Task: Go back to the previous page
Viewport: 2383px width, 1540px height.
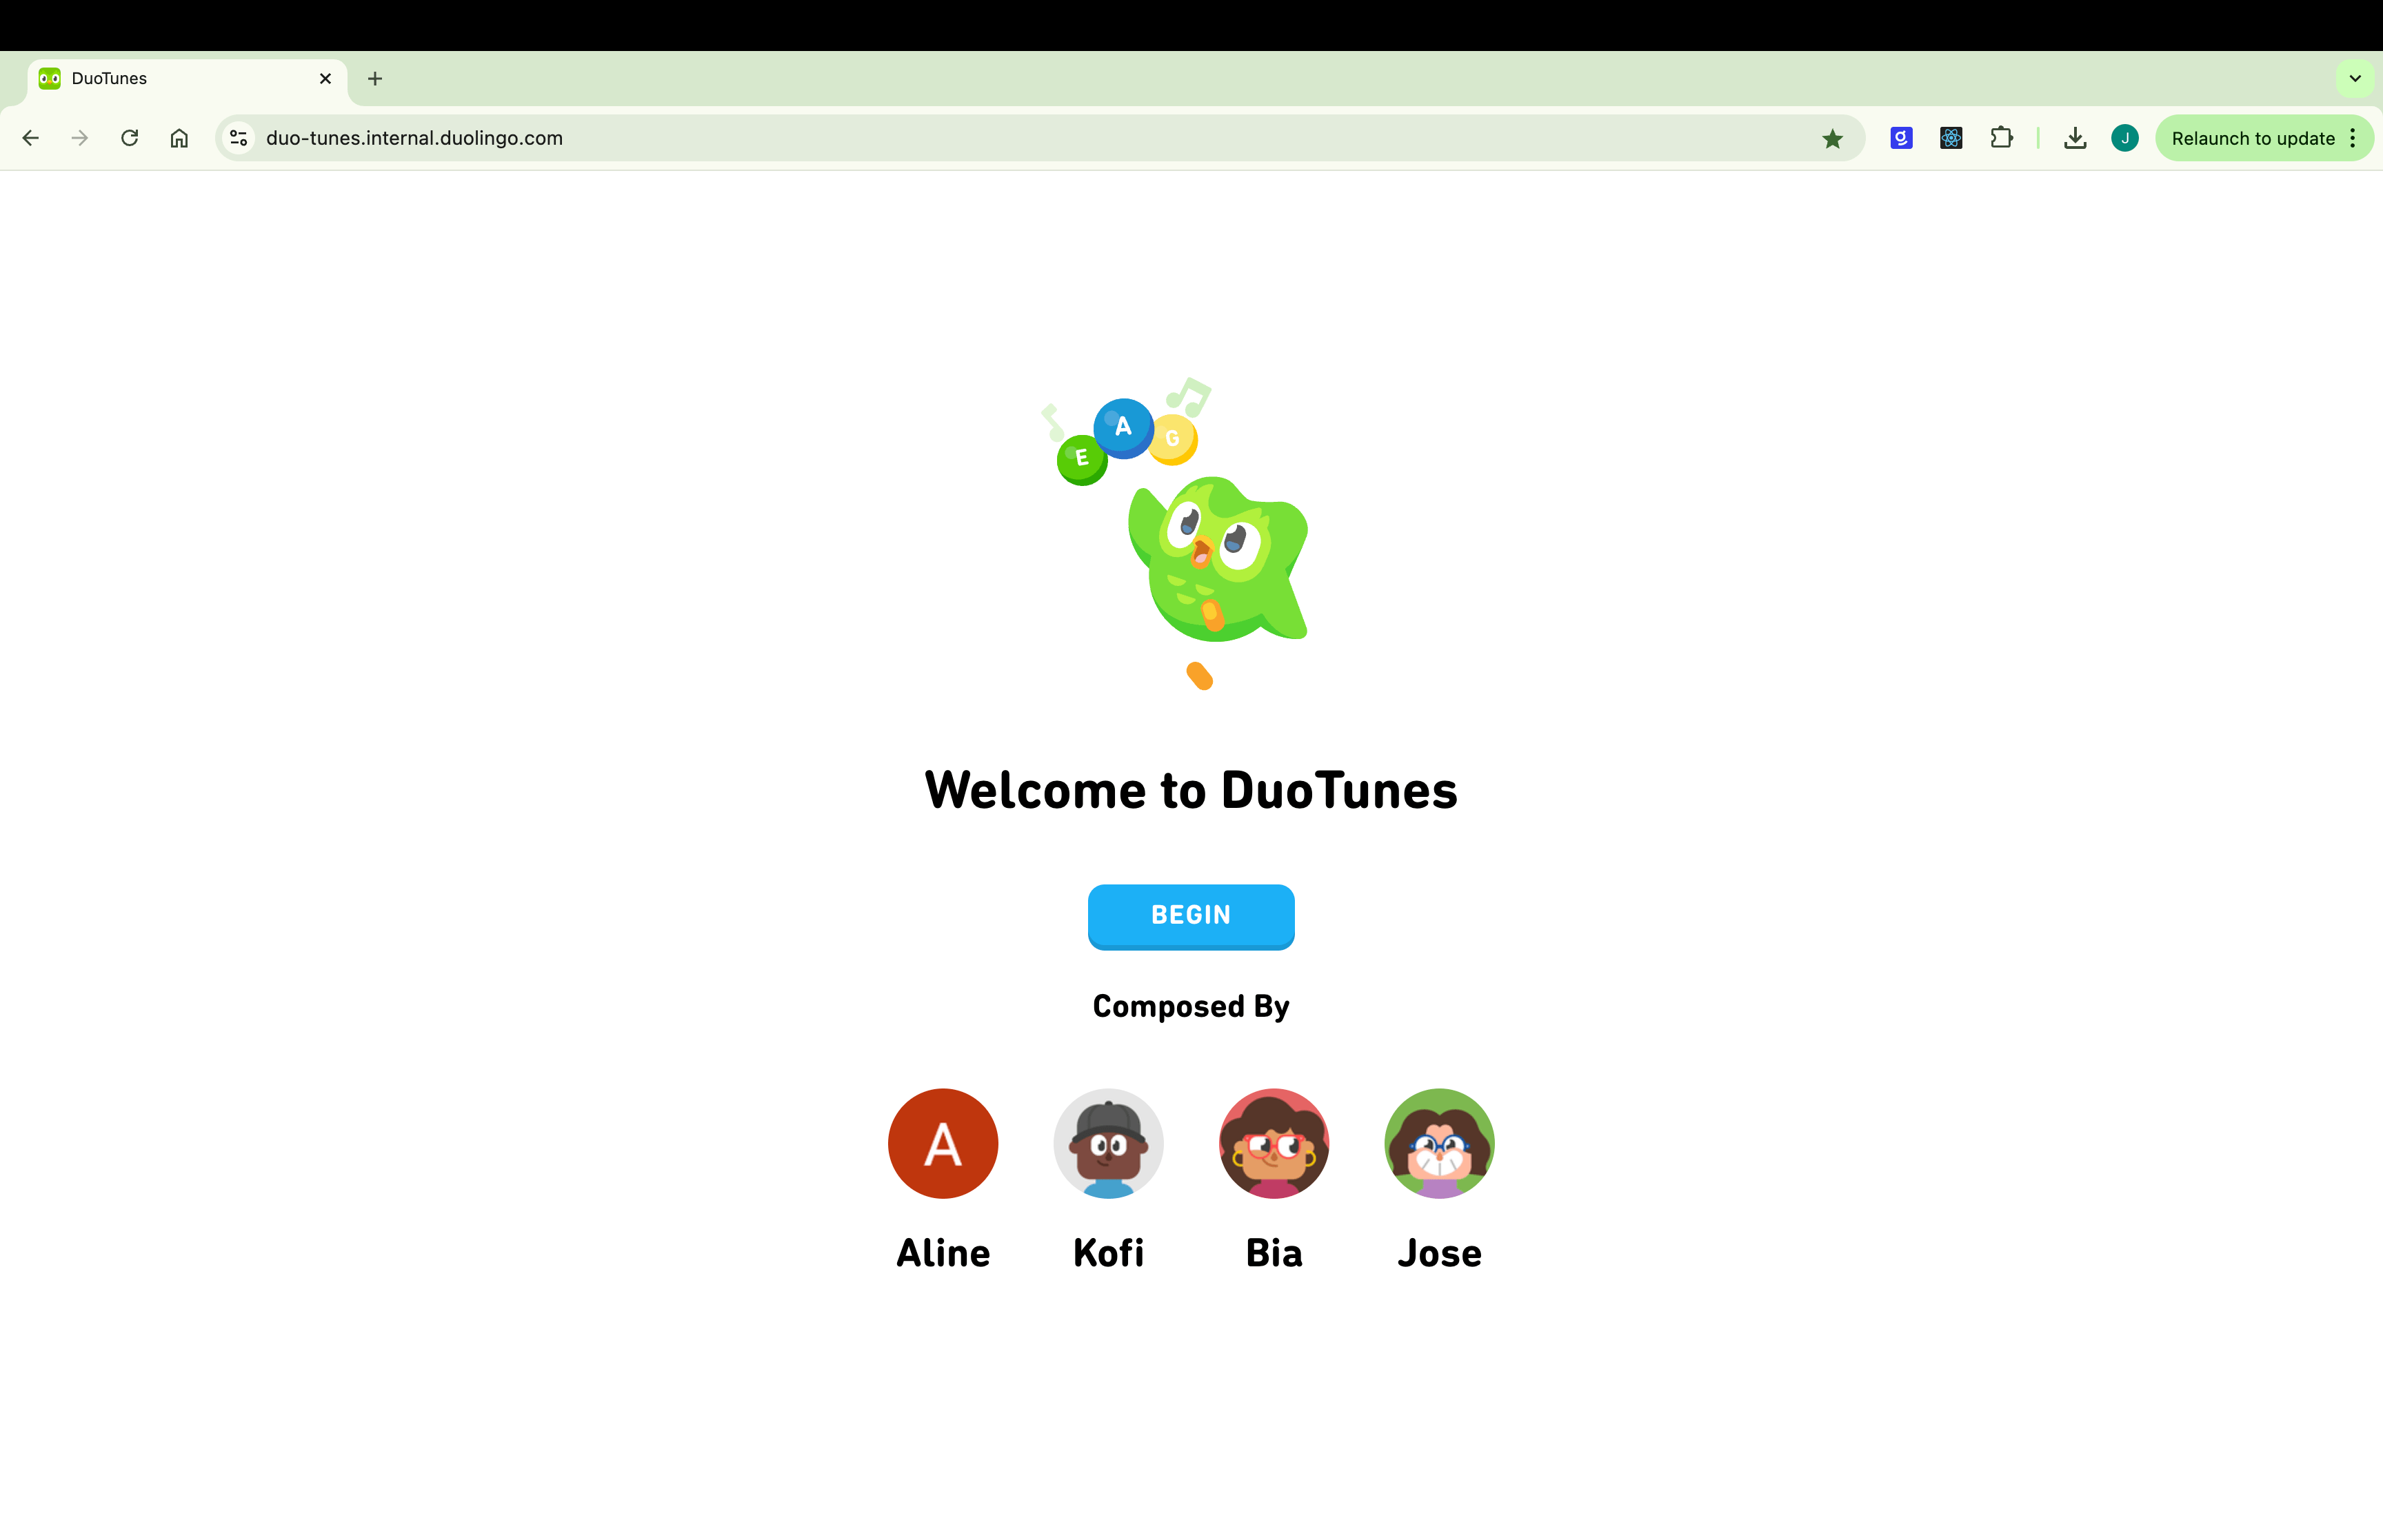Action: point(31,138)
